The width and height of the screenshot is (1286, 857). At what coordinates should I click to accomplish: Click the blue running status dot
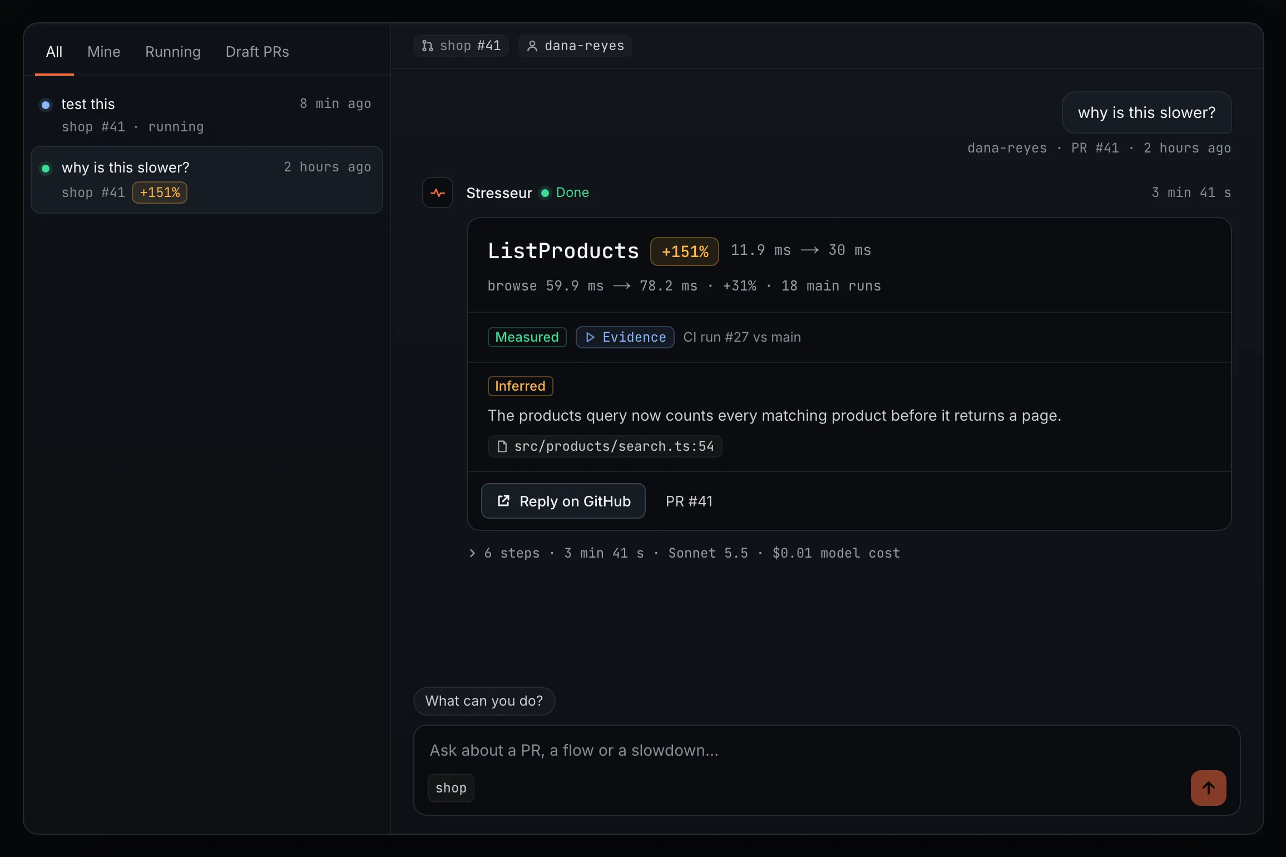46,105
